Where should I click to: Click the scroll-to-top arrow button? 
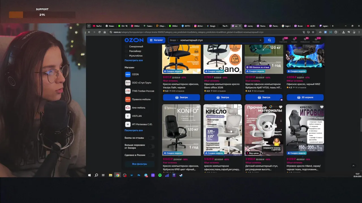click(353, 166)
